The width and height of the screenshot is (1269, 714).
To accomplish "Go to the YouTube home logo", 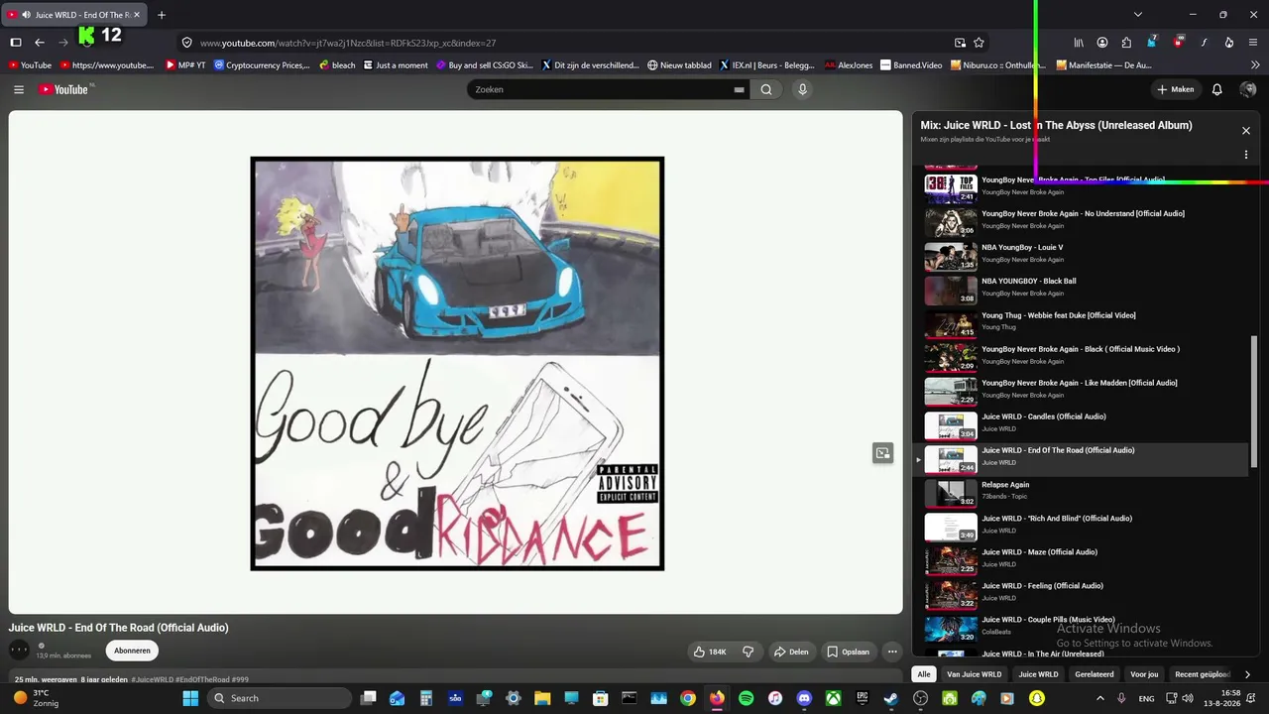I will pyautogui.click(x=65, y=89).
